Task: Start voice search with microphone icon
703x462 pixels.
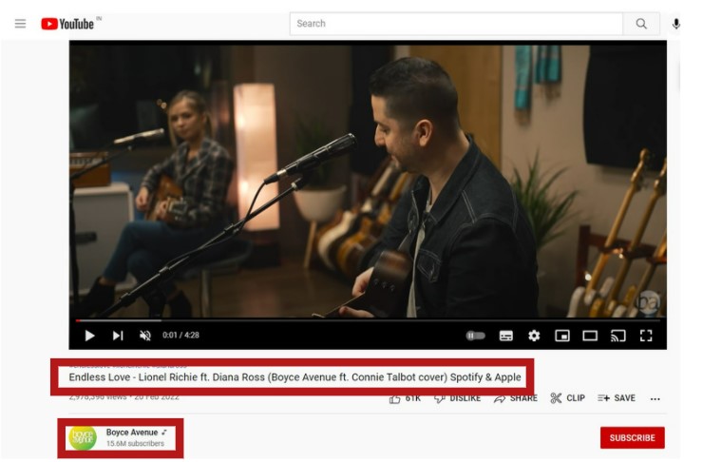Action: [676, 24]
